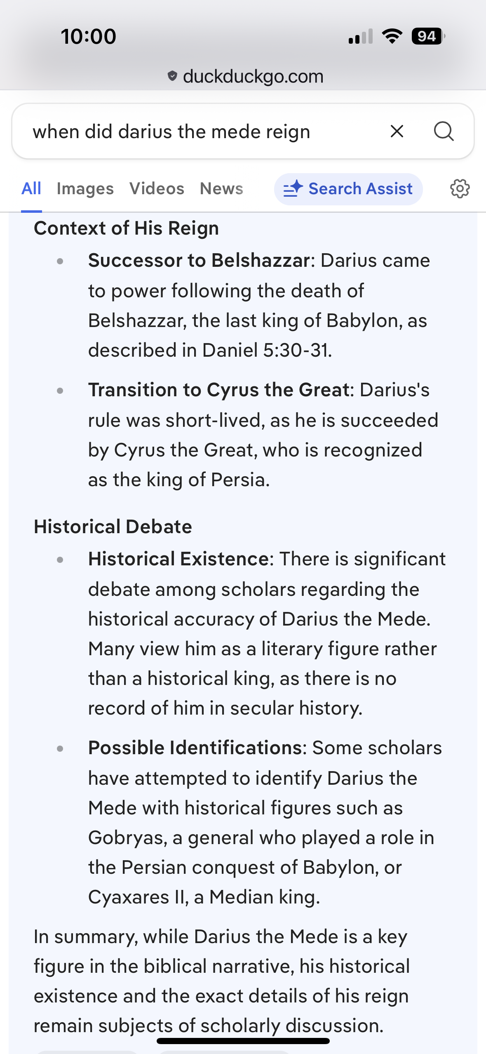Clear the search query with the X icon
486x1054 pixels.
(397, 132)
